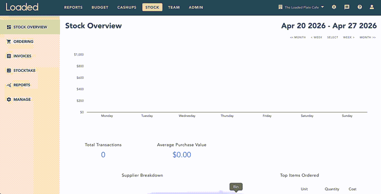The image size is (381, 194).
Task: Click the Average Purchase Value label
Action: 181,145
